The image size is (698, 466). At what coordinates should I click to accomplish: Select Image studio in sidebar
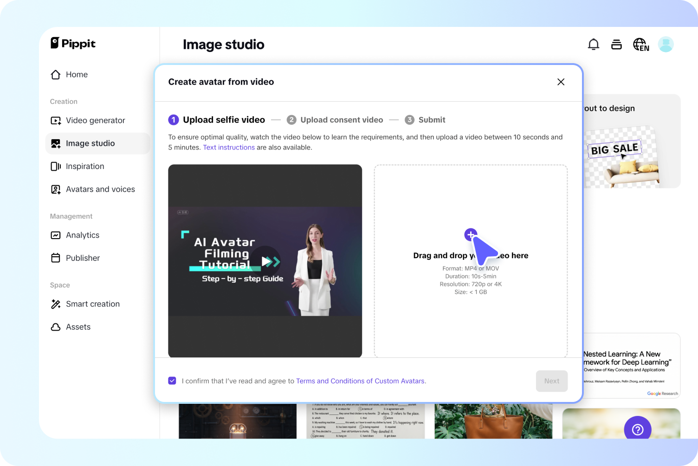pos(98,143)
